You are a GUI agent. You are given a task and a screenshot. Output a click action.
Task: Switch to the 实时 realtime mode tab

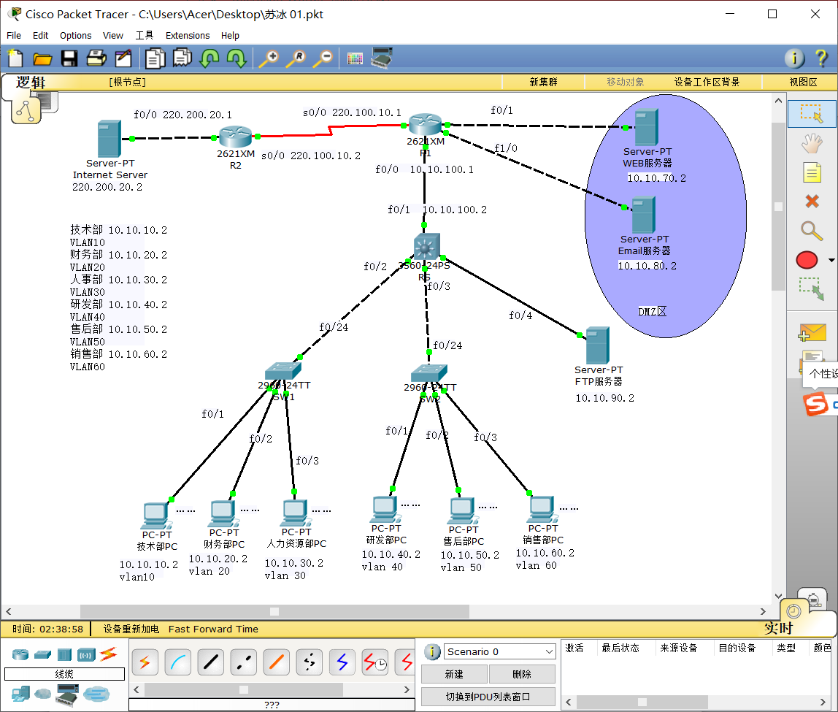click(x=778, y=627)
